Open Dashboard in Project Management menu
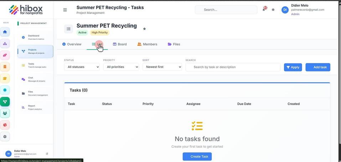This screenshot has height=162, width=341. click(35, 37)
